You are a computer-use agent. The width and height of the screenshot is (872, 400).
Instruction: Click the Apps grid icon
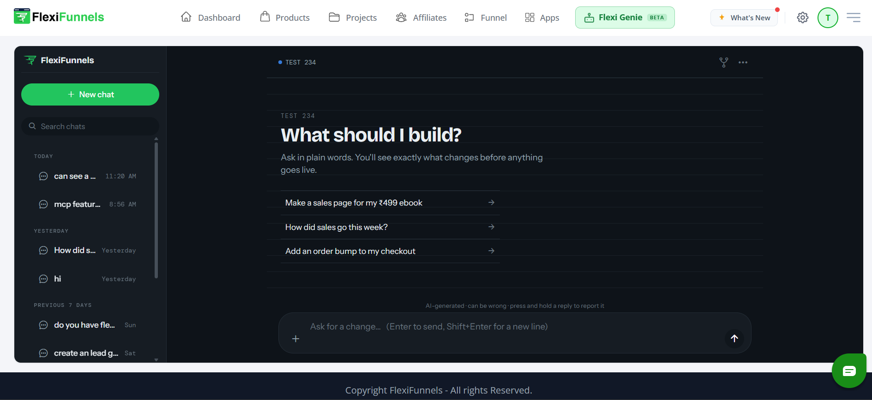529,18
